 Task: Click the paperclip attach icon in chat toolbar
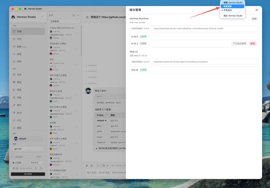pyautogui.click(x=87, y=165)
